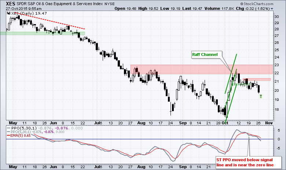286x170 pixels.
Task: Click the red line marker beside EMA(5)
Action: coord(8,136)
